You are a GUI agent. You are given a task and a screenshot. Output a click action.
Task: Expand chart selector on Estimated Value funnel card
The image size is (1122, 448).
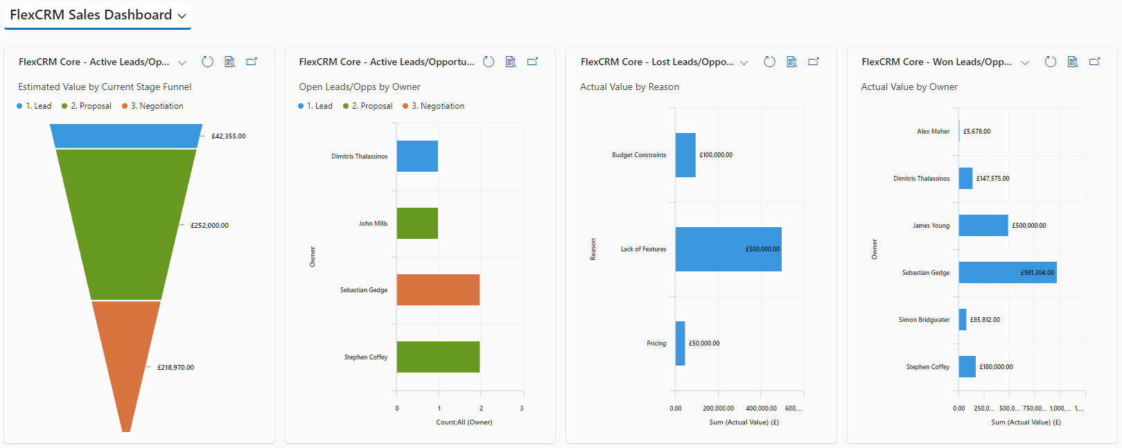[x=182, y=62]
